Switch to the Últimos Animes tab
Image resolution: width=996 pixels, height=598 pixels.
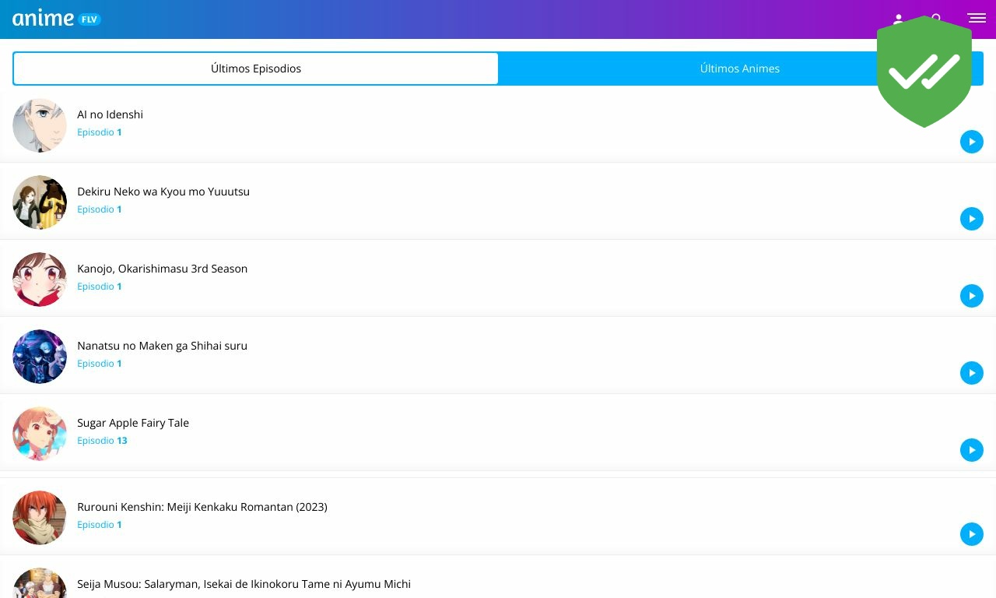click(740, 69)
